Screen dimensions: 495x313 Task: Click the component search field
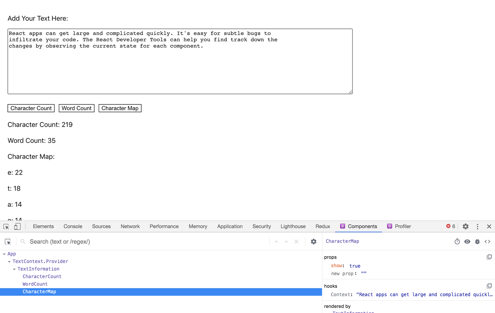click(147, 242)
